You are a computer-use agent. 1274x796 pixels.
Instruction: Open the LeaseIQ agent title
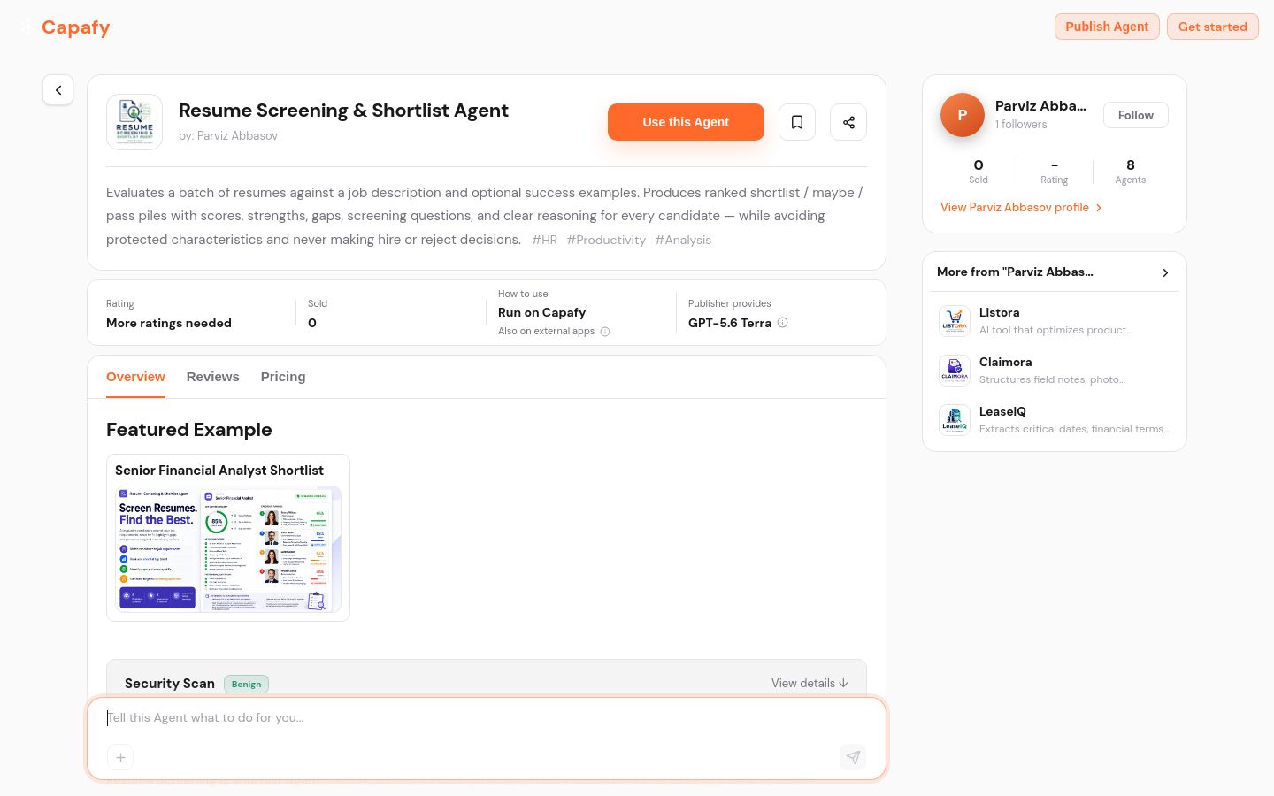click(x=1002, y=411)
